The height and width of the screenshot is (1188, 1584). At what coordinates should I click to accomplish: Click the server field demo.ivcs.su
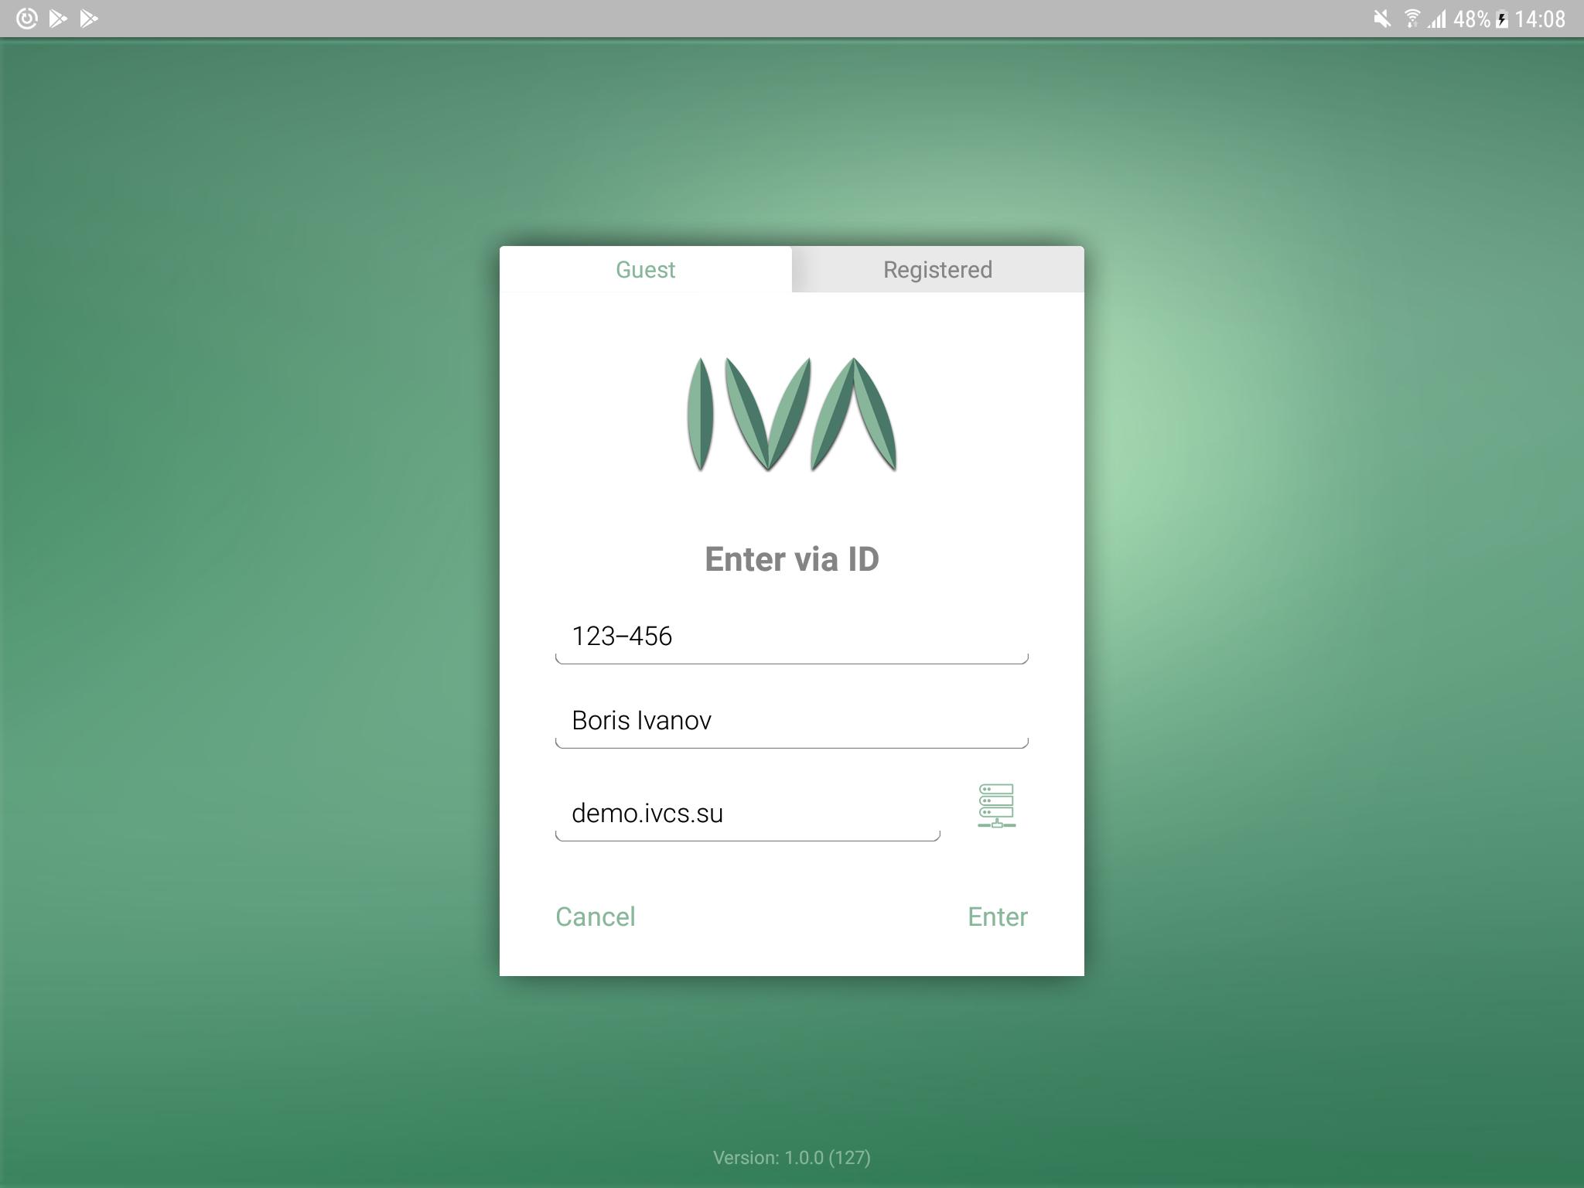[748, 814]
